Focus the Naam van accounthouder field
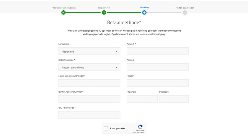248x140 pixels. coord(89,83)
